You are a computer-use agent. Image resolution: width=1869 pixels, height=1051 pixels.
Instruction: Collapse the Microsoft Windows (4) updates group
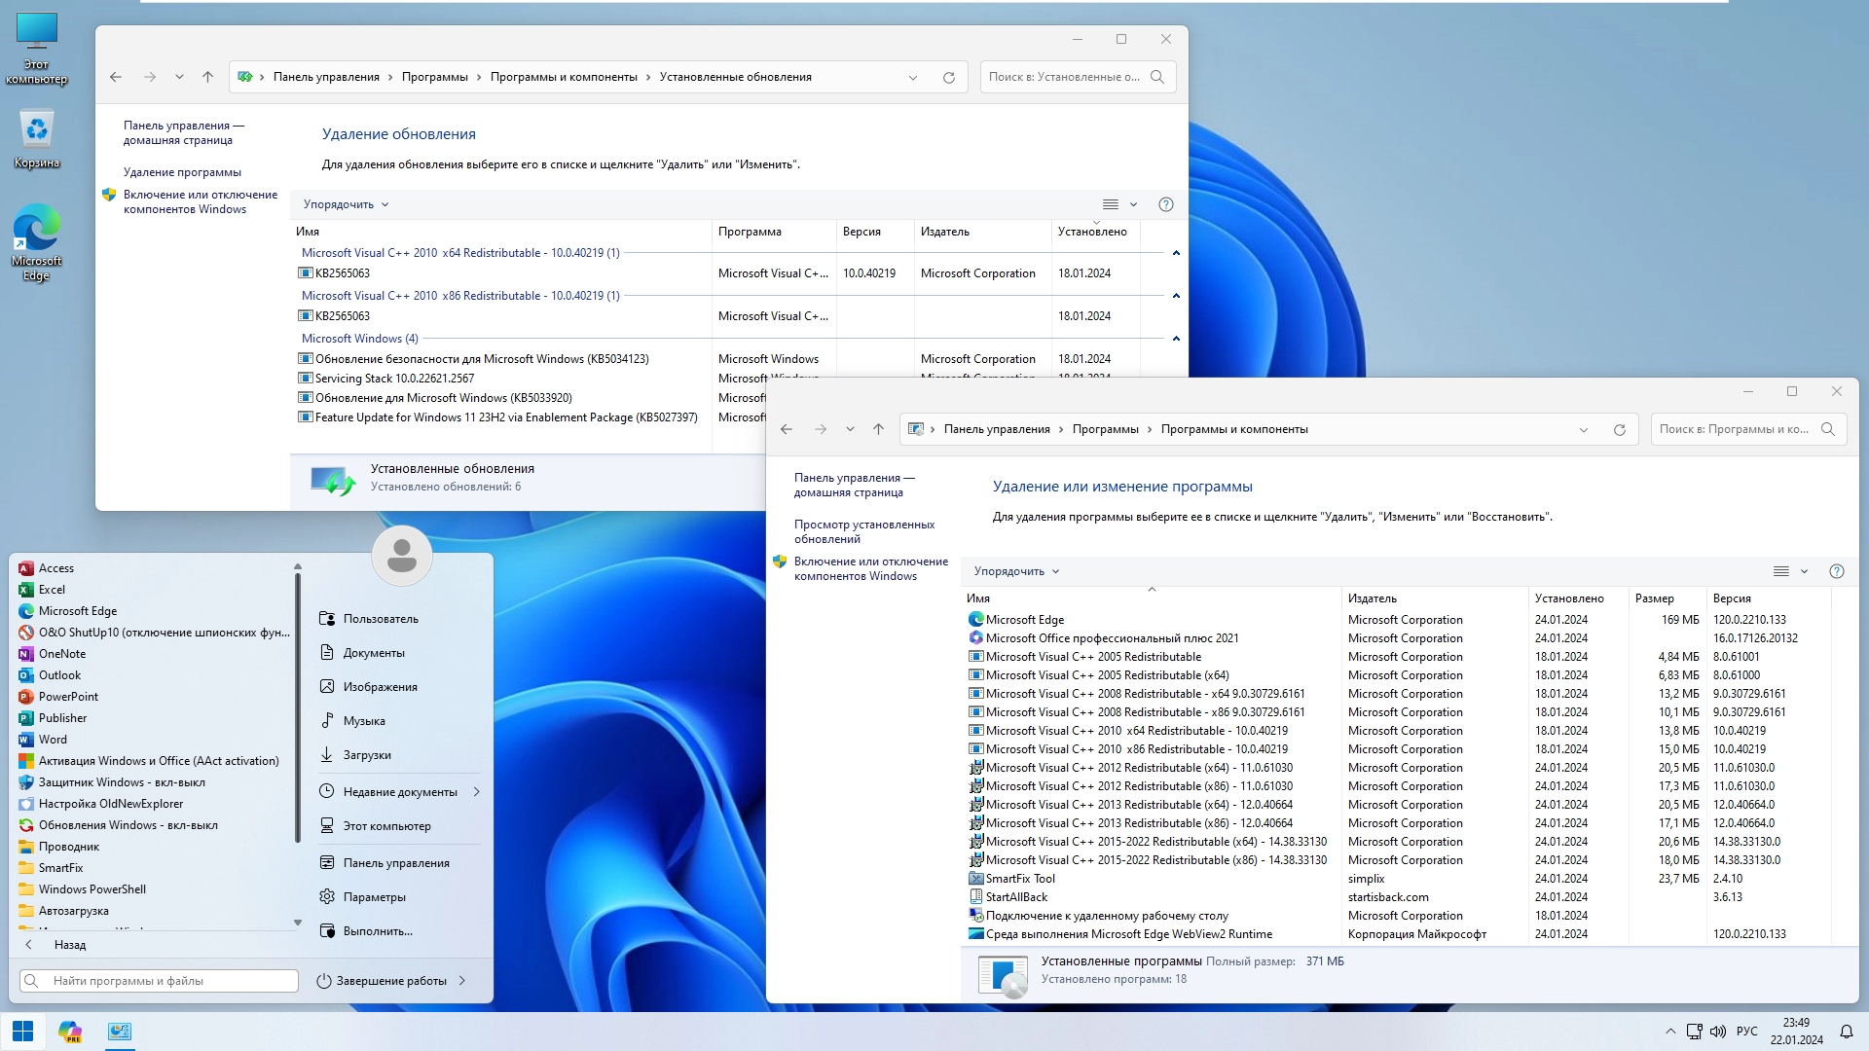point(1176,339)
